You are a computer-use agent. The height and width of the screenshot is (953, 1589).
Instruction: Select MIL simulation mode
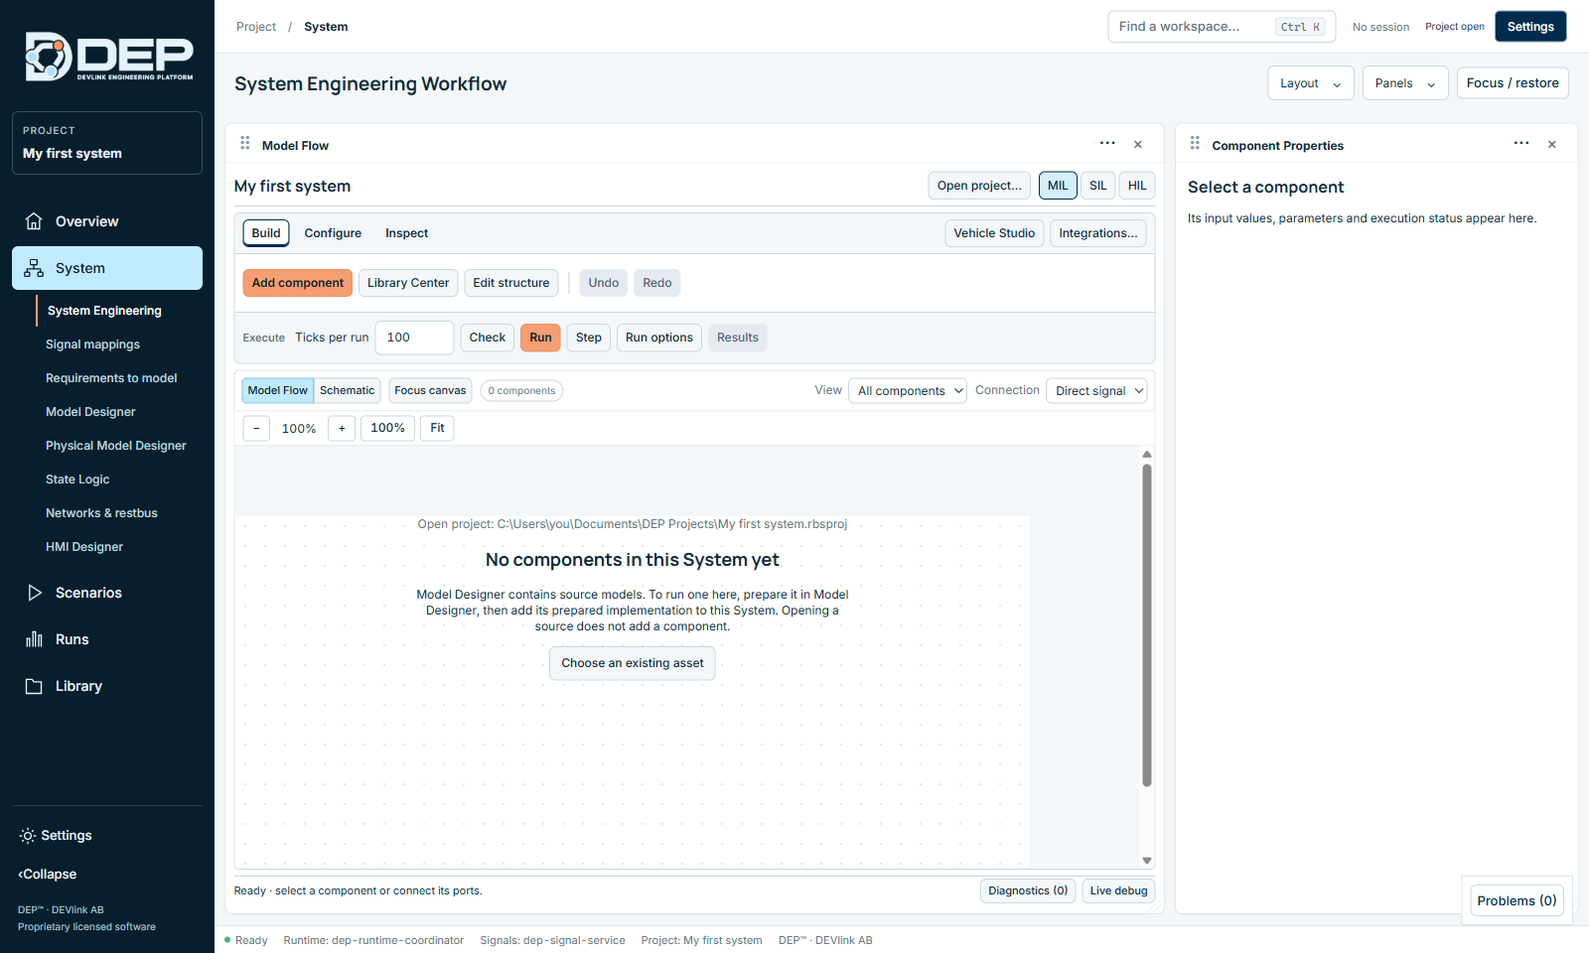(x=1058, y=186)
